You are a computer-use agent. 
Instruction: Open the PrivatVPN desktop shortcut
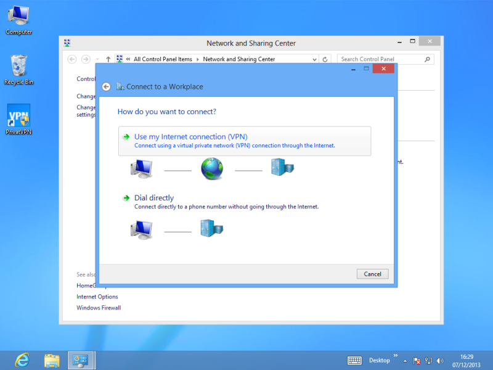click(x=18, y=119)
